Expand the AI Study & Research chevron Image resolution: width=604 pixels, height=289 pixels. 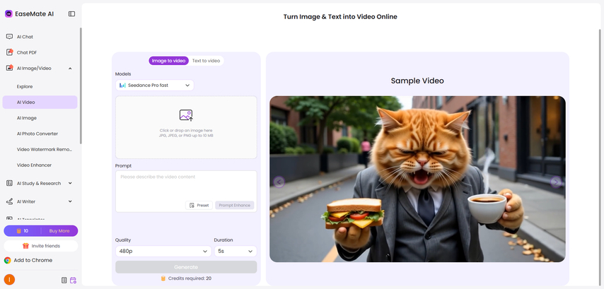click(x=70, y=183)
